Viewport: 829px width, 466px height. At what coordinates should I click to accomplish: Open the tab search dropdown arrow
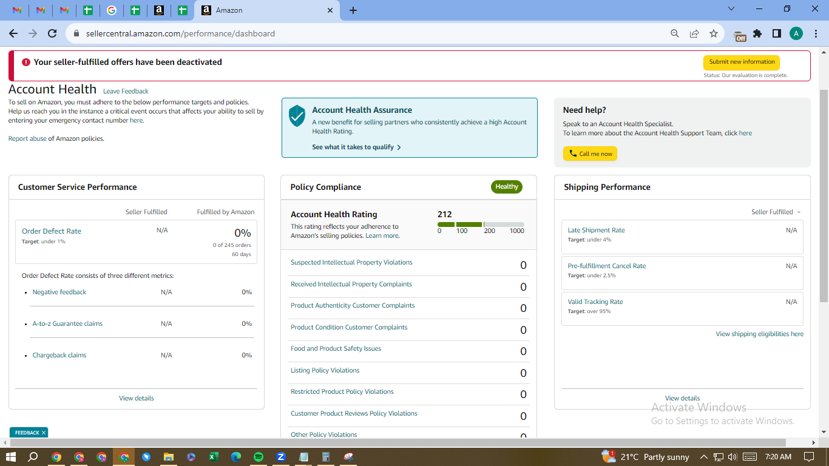[x=731, y=8]
